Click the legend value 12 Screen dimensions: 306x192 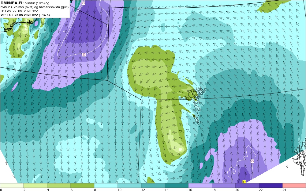coord(143,190)
